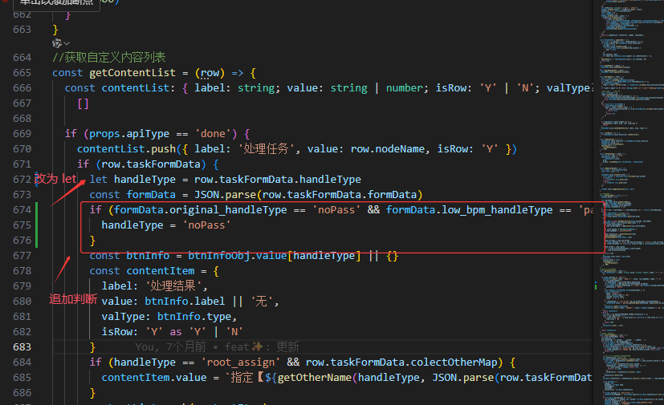Open the git blame annotation on line 683
This screenshot has width=664, height=405.
pyautogui.click(x=217, y=346)
